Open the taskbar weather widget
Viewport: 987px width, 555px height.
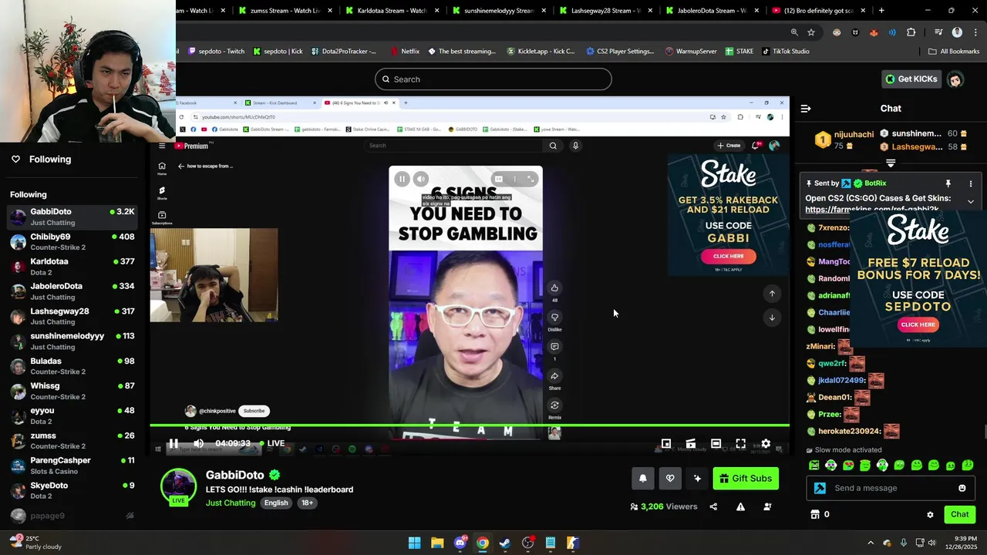click(35, 543)
